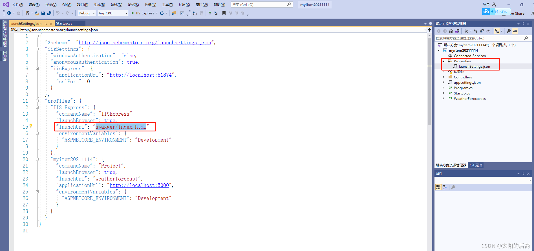
Task: Click the main search box (Ctrl+Q)
Action: click(x=262, y=5)
